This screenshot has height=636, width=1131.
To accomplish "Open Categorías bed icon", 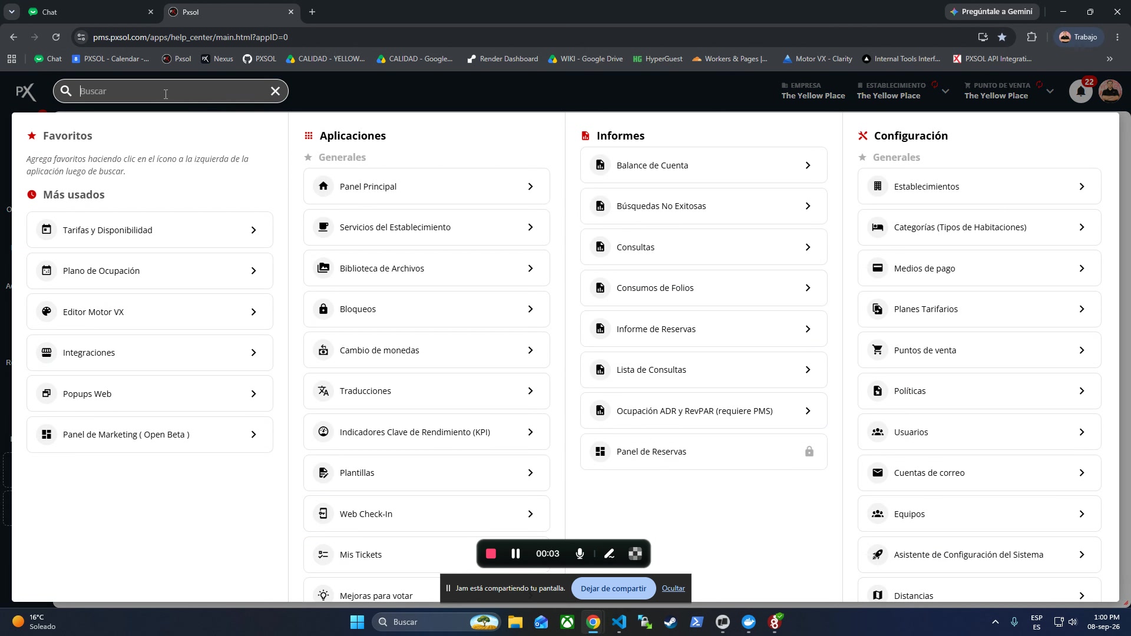I will pos(878,227).
